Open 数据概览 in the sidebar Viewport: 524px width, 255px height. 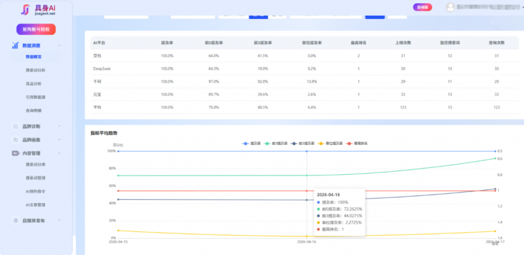(x=34, y=57)
